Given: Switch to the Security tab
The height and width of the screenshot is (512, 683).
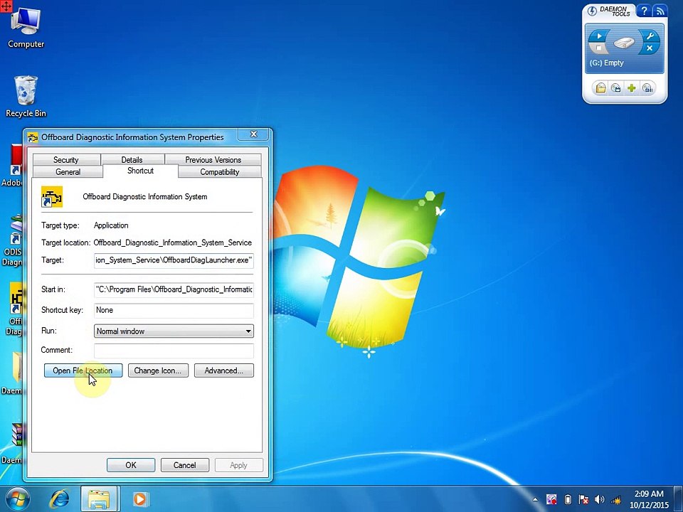Looking at the screenshot, I should [x=66, y=159].
